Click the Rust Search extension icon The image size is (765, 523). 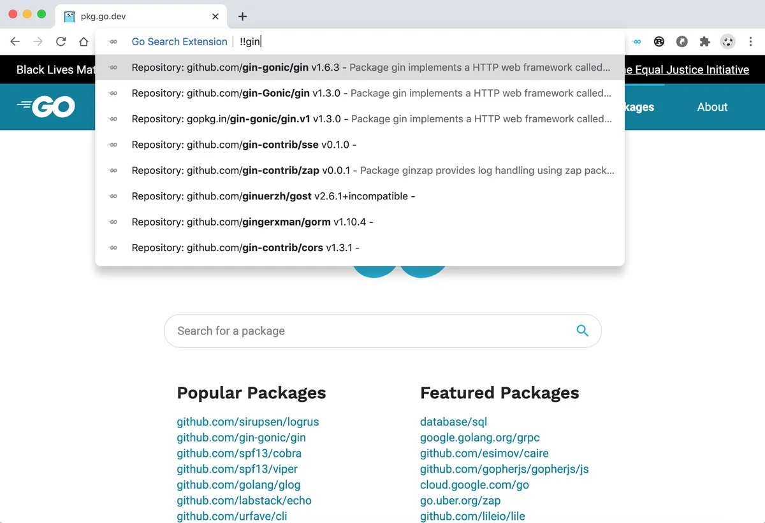pyautogui.click(x=659, y=42)
